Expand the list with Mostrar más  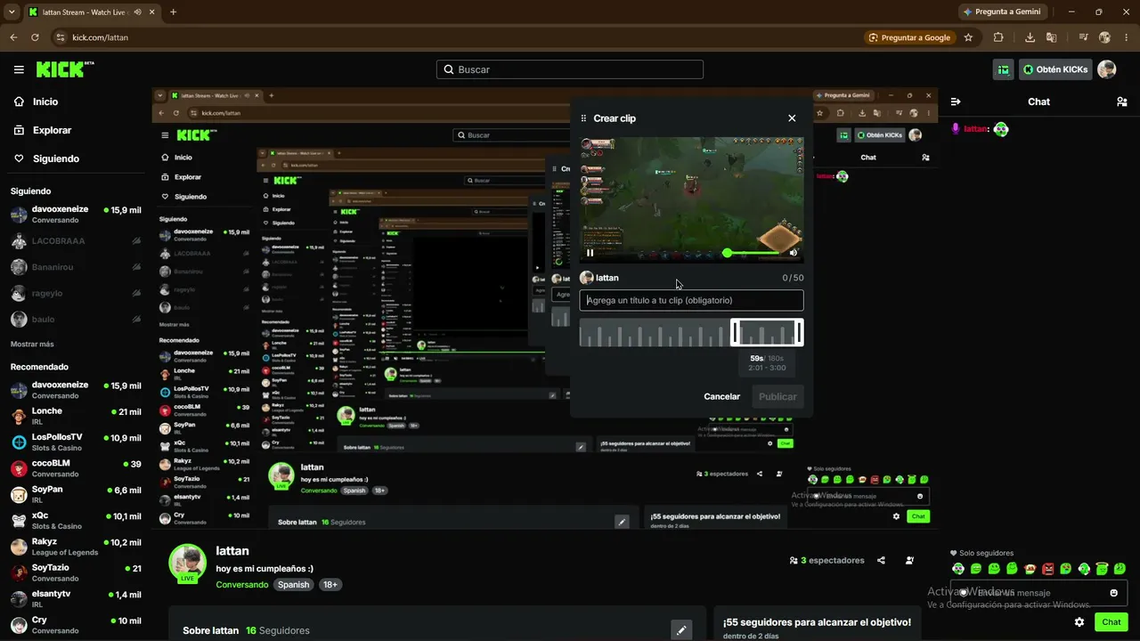(x=32, y=345)
